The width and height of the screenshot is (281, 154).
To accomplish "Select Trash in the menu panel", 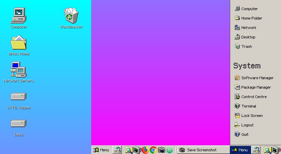I will tap(243, 47).
